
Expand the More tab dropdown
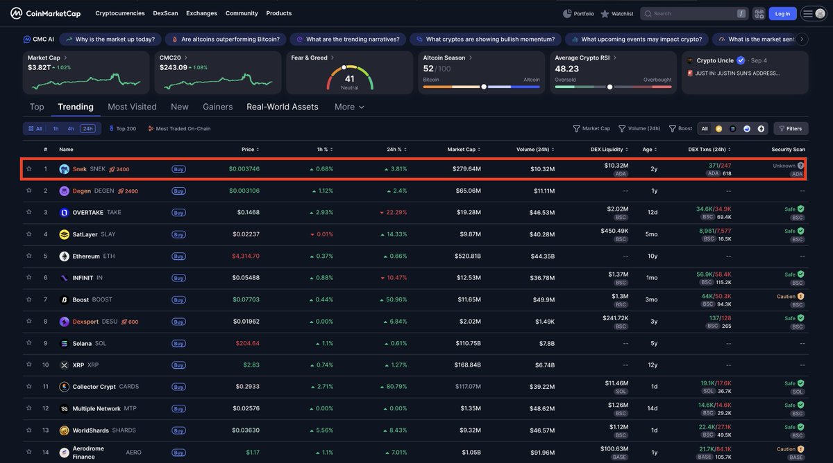[349, 107]
